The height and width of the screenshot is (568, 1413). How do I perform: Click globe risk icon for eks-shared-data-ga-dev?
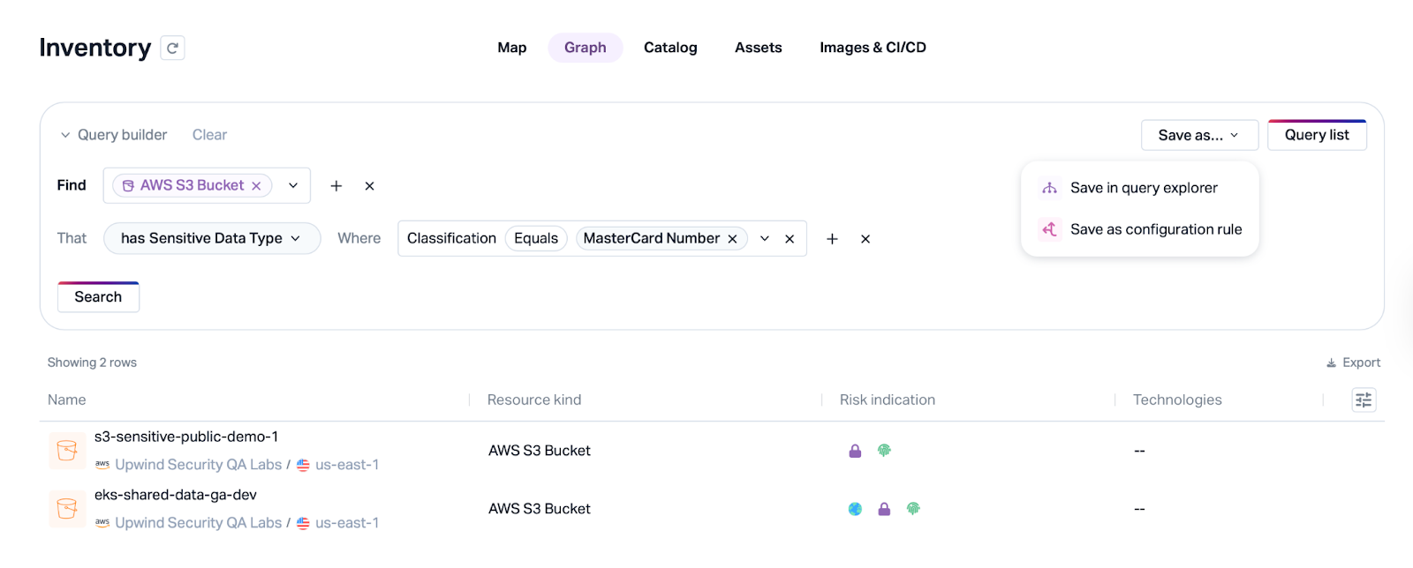(x=855, y=509)
